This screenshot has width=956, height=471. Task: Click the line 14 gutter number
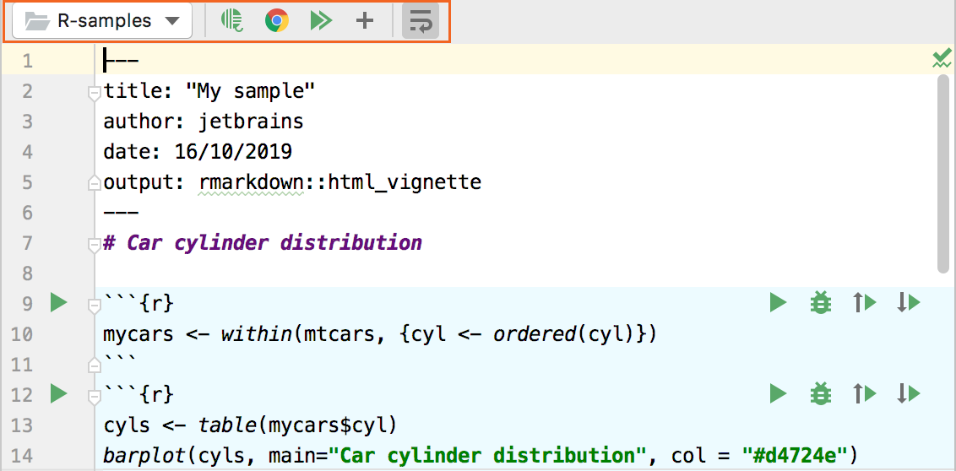click(x=23, y=455)
